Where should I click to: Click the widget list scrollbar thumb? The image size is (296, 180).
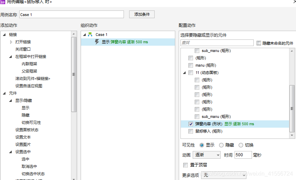292,108
